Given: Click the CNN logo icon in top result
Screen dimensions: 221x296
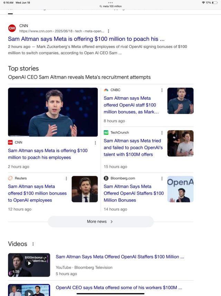Looking at the screenshot, I should pyautogui.click(x=12, y=28).
